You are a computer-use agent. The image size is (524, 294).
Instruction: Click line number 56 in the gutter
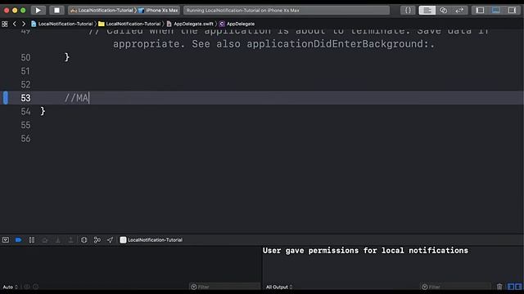(x=25, y=139)
